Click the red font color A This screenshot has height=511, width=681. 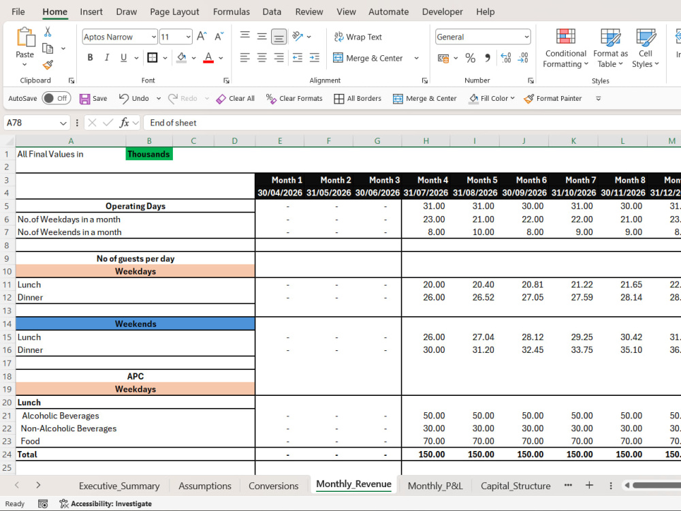pyautogui.click(x=208, y=57)
